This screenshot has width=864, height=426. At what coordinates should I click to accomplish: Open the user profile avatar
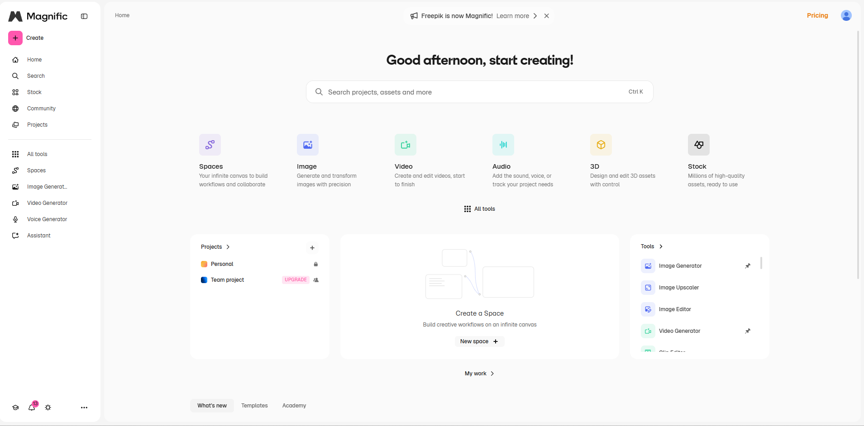[x=846, y=15]
